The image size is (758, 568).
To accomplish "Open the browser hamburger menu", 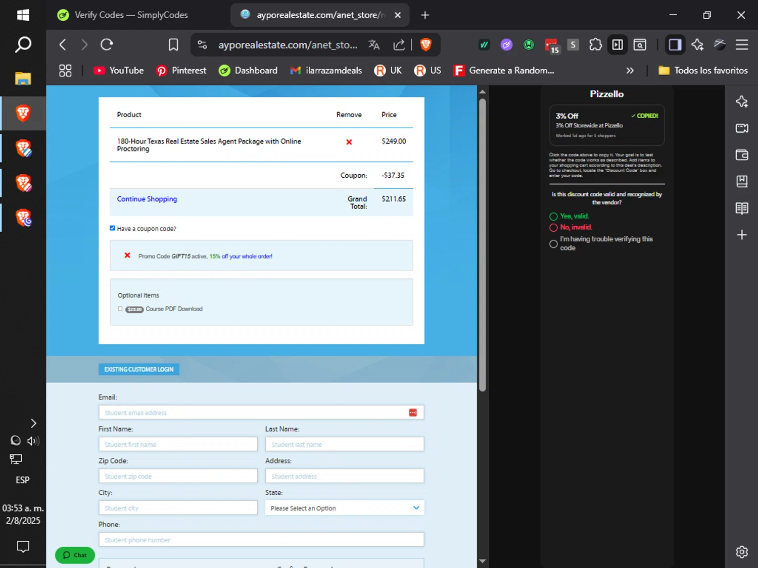I will [742, 45].
